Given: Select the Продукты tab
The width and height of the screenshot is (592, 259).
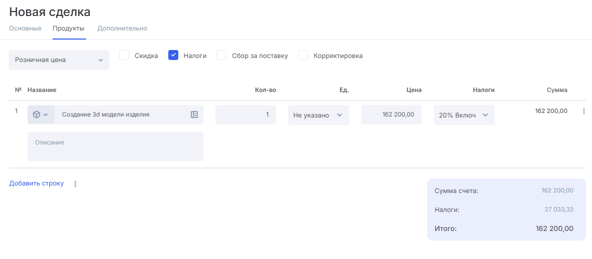Looking at the screenshot, I should (69, 28).
